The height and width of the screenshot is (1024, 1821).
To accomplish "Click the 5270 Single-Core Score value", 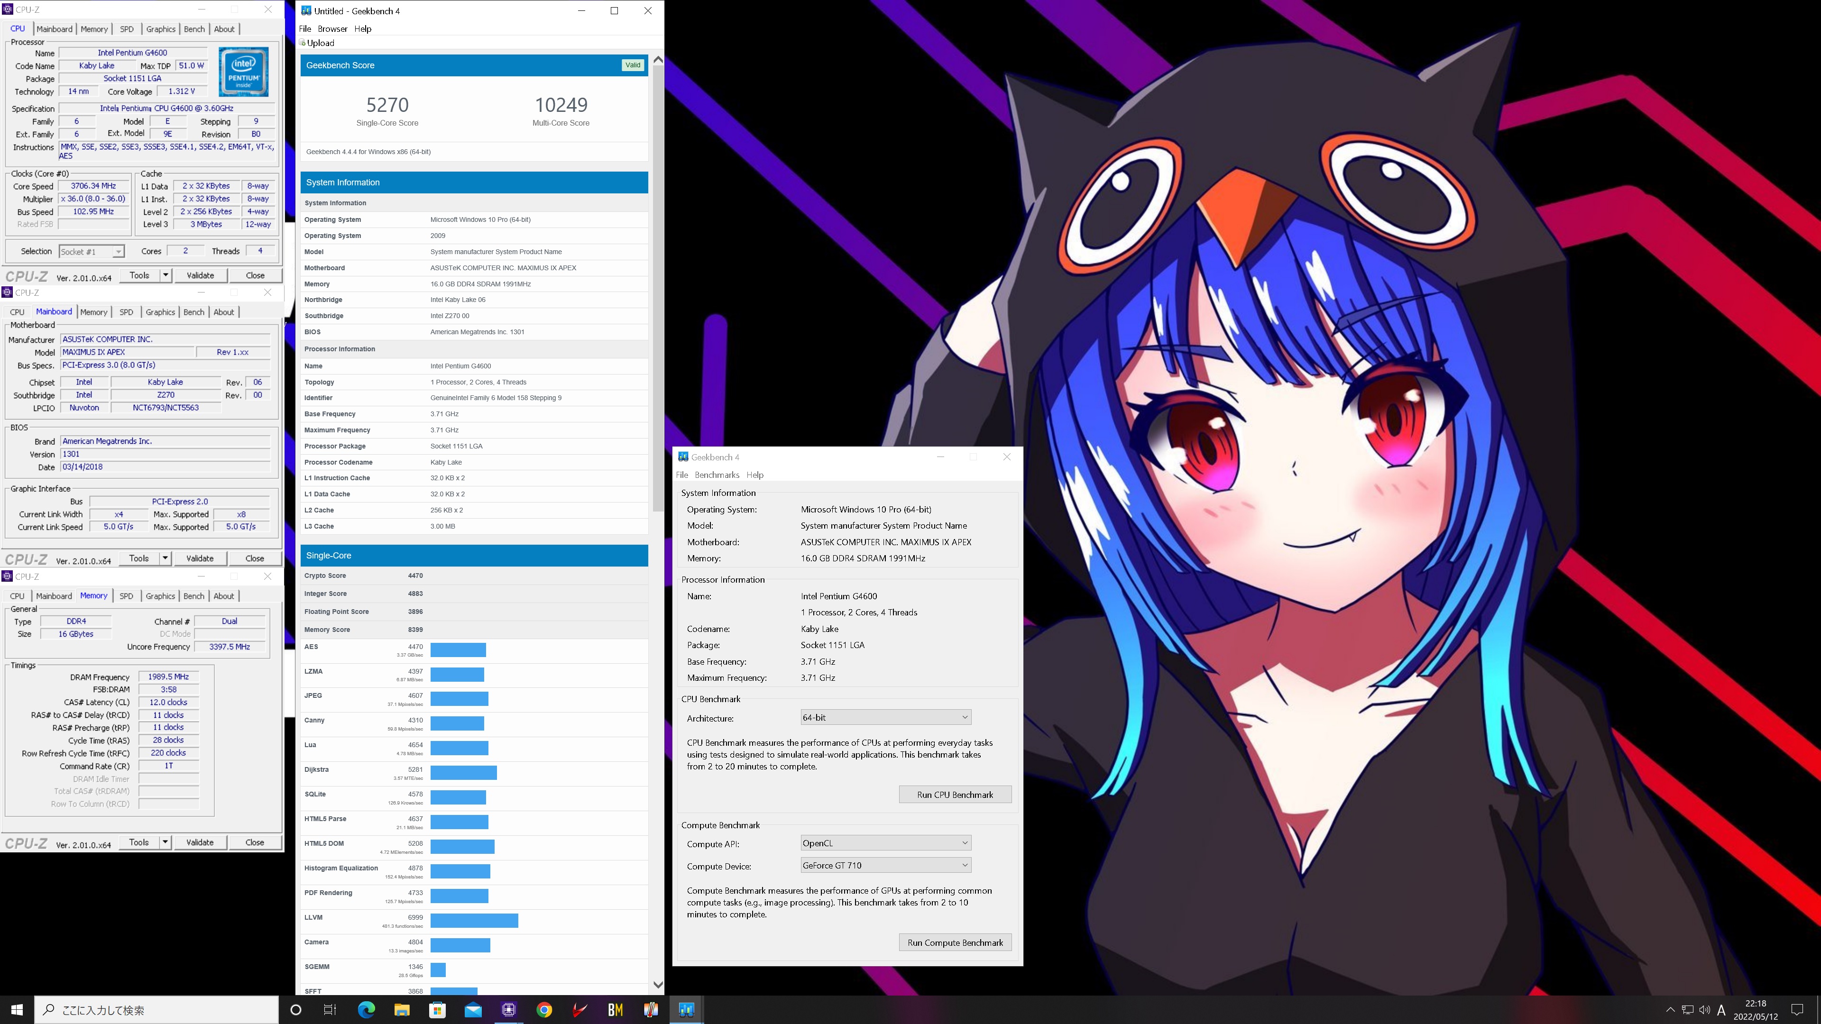I will click(x=387, y=105).
